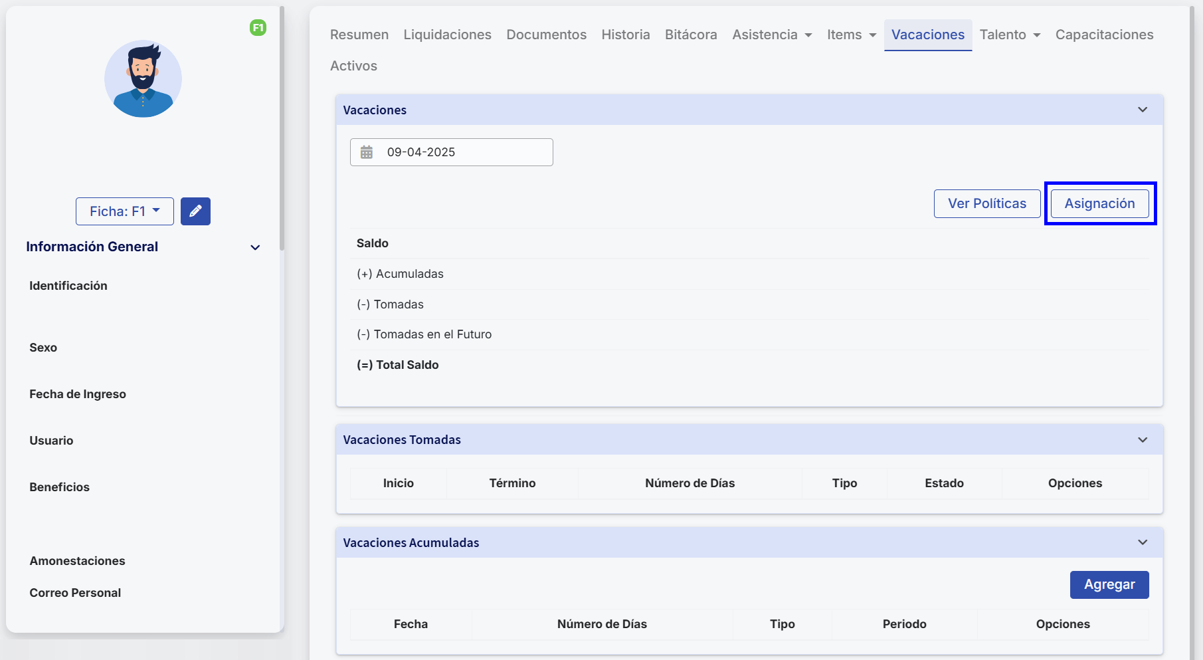Collapse the Vacaciones Tomadas panel
The image size is (1203, 660).
pyautogui.click(x=1143, y=440)
